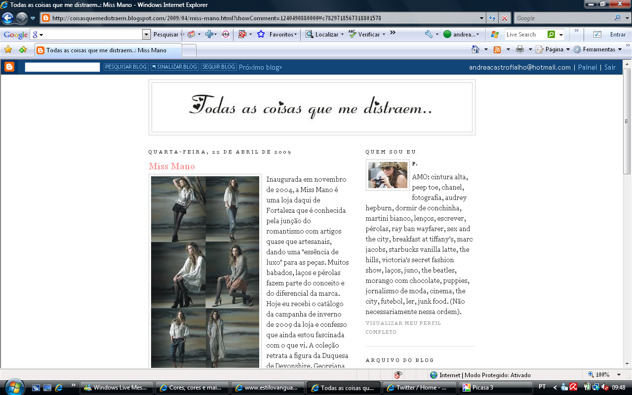
Task: Open a new blank tab
Action: pos(189,50)
